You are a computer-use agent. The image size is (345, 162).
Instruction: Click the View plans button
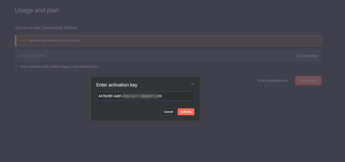(x=308, y=80)
